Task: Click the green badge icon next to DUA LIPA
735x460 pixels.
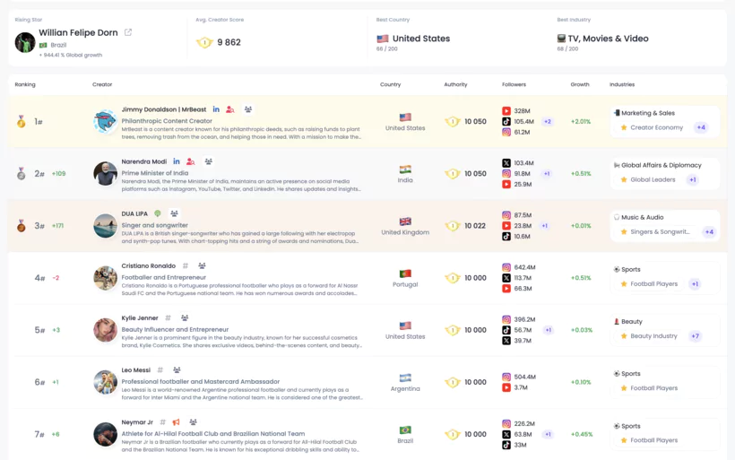Action: (x=158, y=213)
